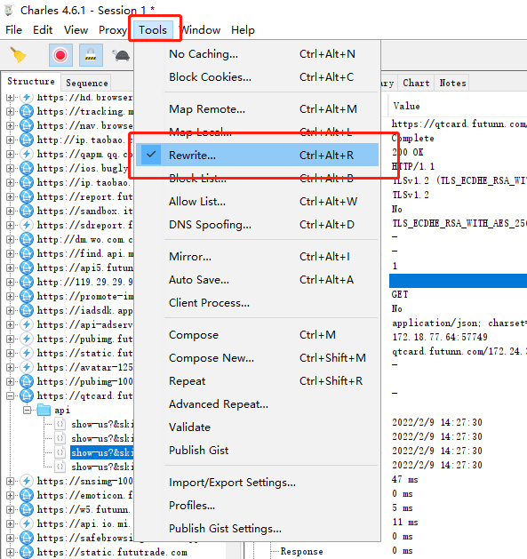Choose Publish Gist Settings... entry
Screen dimensions: 527x559
tap(257, 529)
